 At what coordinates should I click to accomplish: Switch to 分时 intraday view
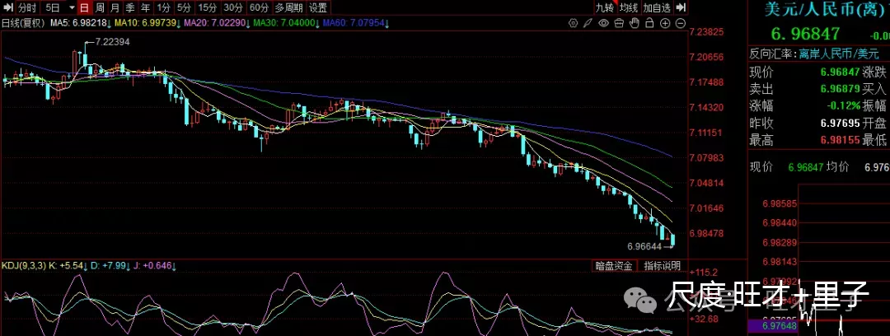27,7
